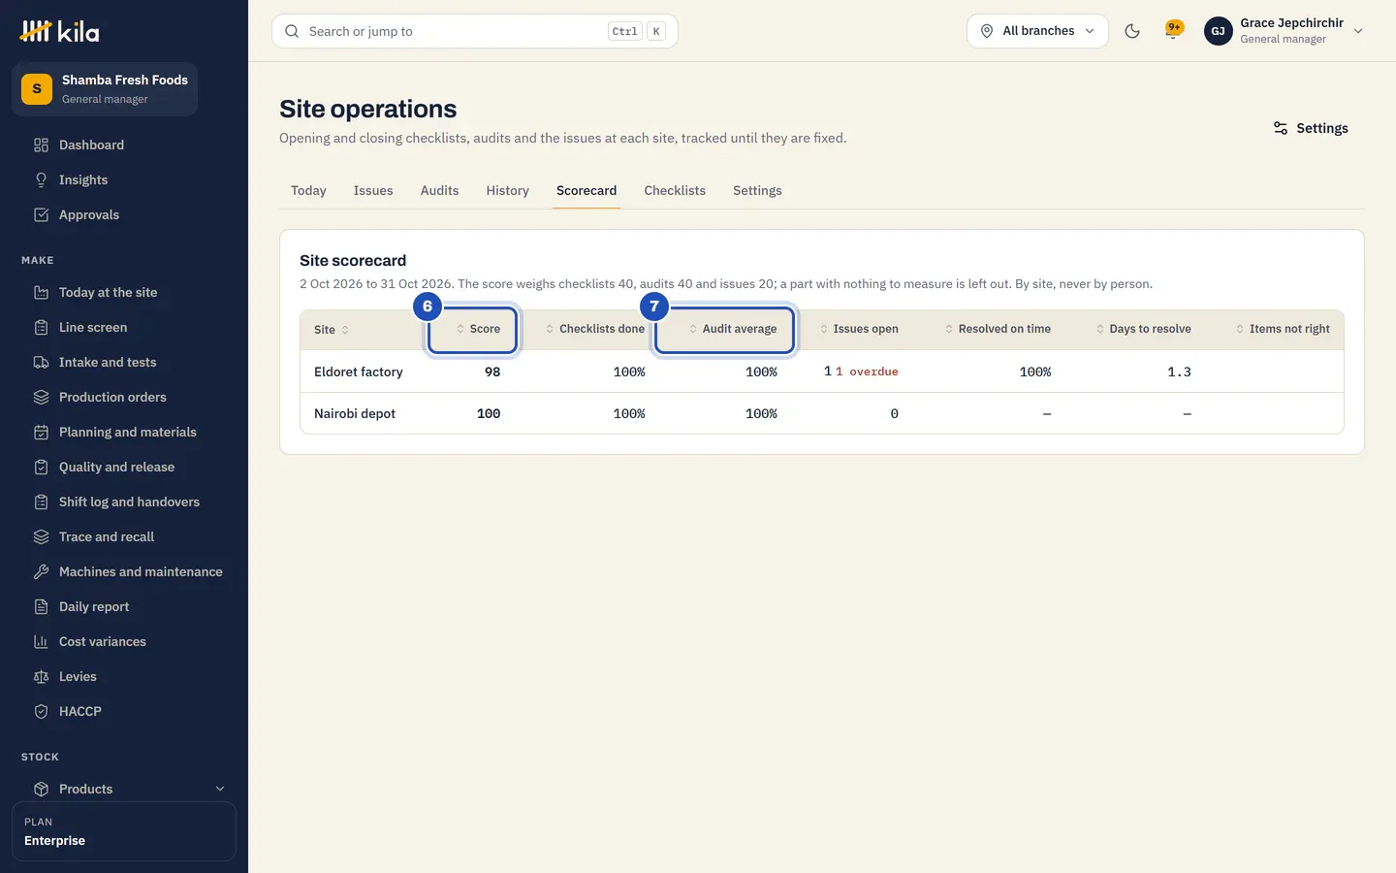Switch to the Today tab
This screenshot has height=873, width=1396.
[308, 191]
